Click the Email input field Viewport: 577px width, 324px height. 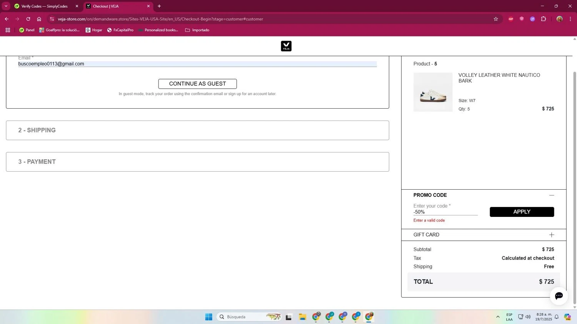pos(197,64)
